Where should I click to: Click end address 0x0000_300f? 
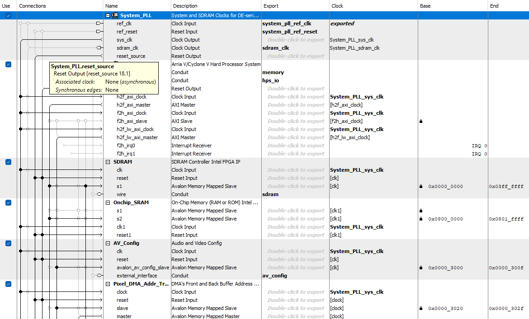pos(506,267)
